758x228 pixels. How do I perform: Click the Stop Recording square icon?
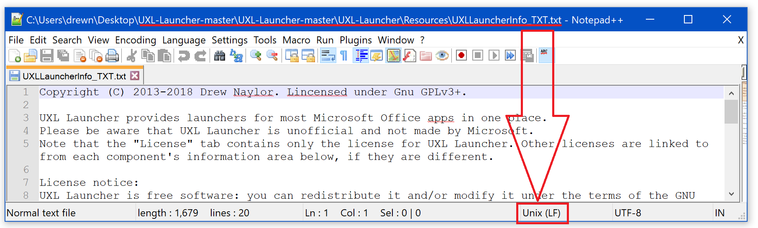[478, 56]
